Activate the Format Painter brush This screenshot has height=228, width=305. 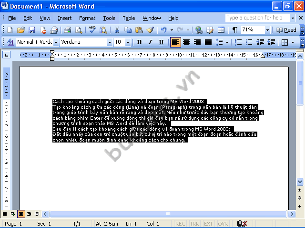[x=150, y=30]
